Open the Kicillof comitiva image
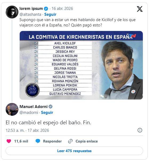The width and height of the screenshot is (150, 162). click(81, 65)
